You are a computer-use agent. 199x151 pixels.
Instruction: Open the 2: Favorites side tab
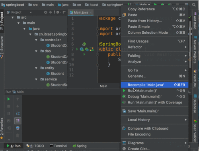tap(2, 128)
